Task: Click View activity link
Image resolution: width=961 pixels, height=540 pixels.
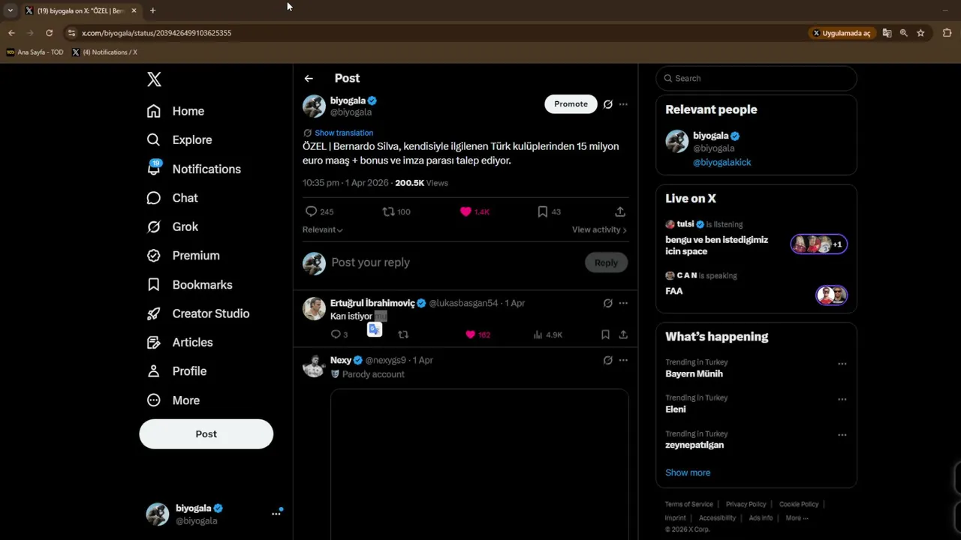Action: [599, 229]
